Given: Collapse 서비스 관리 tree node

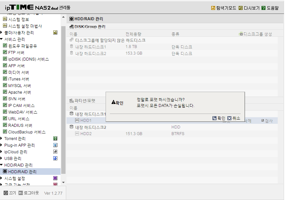Looking at the screenshot, I should pyautogui.click(x=1, y=39).
